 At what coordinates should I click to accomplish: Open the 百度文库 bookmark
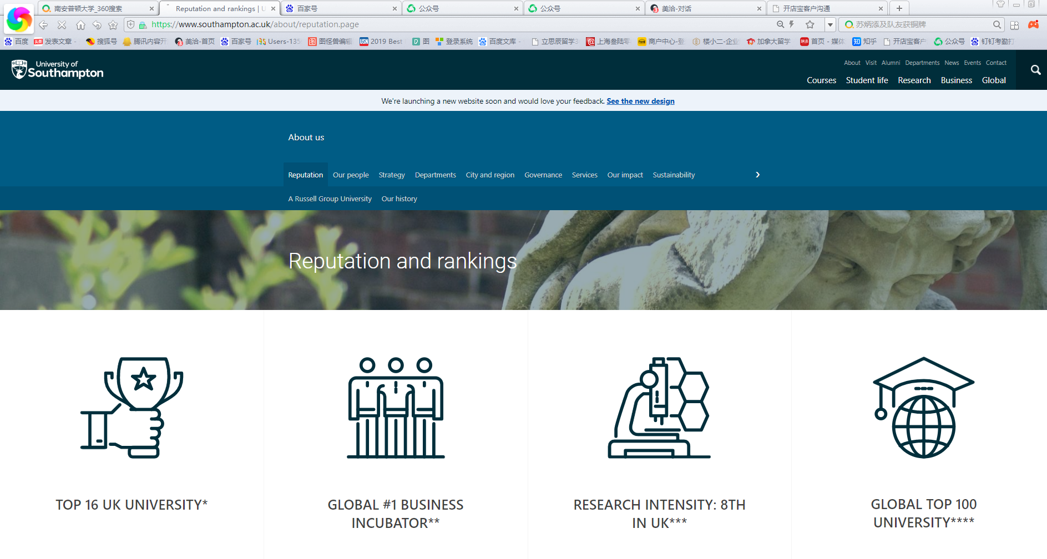click(499, 42)
